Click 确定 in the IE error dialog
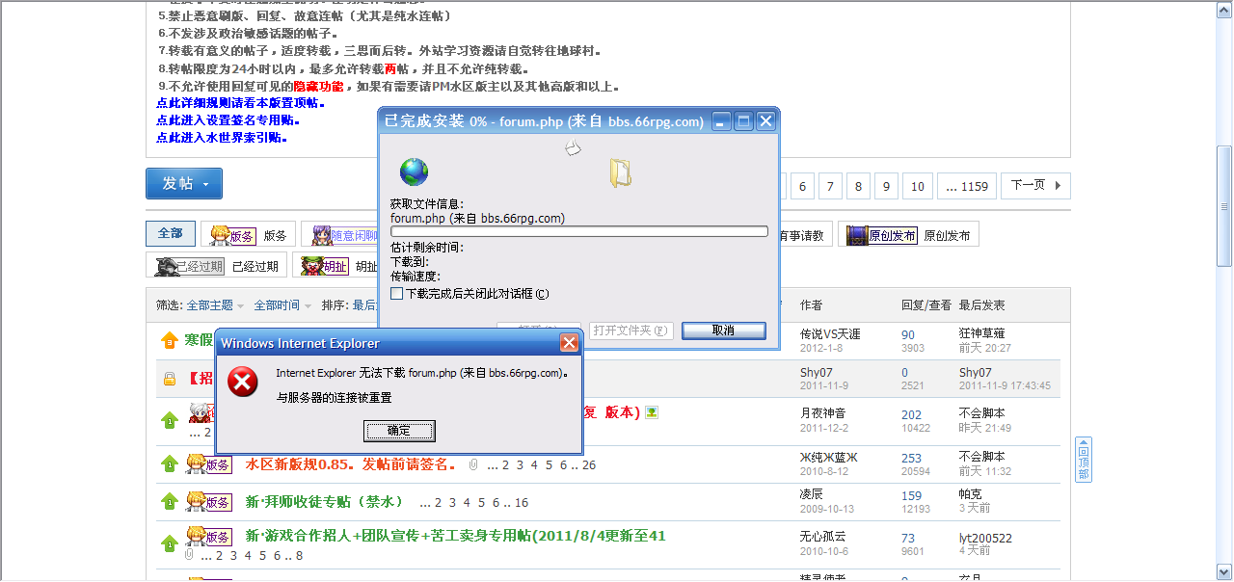The width and height of the screenshot is (1234, 582). pyautogui.click(x=399, y=431)
